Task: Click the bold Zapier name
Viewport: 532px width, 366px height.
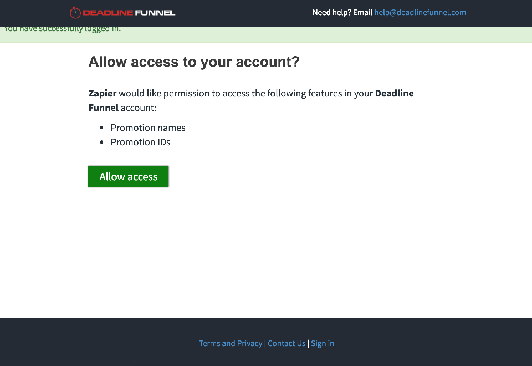Action: pyautogui.click(x=103, y=93)
